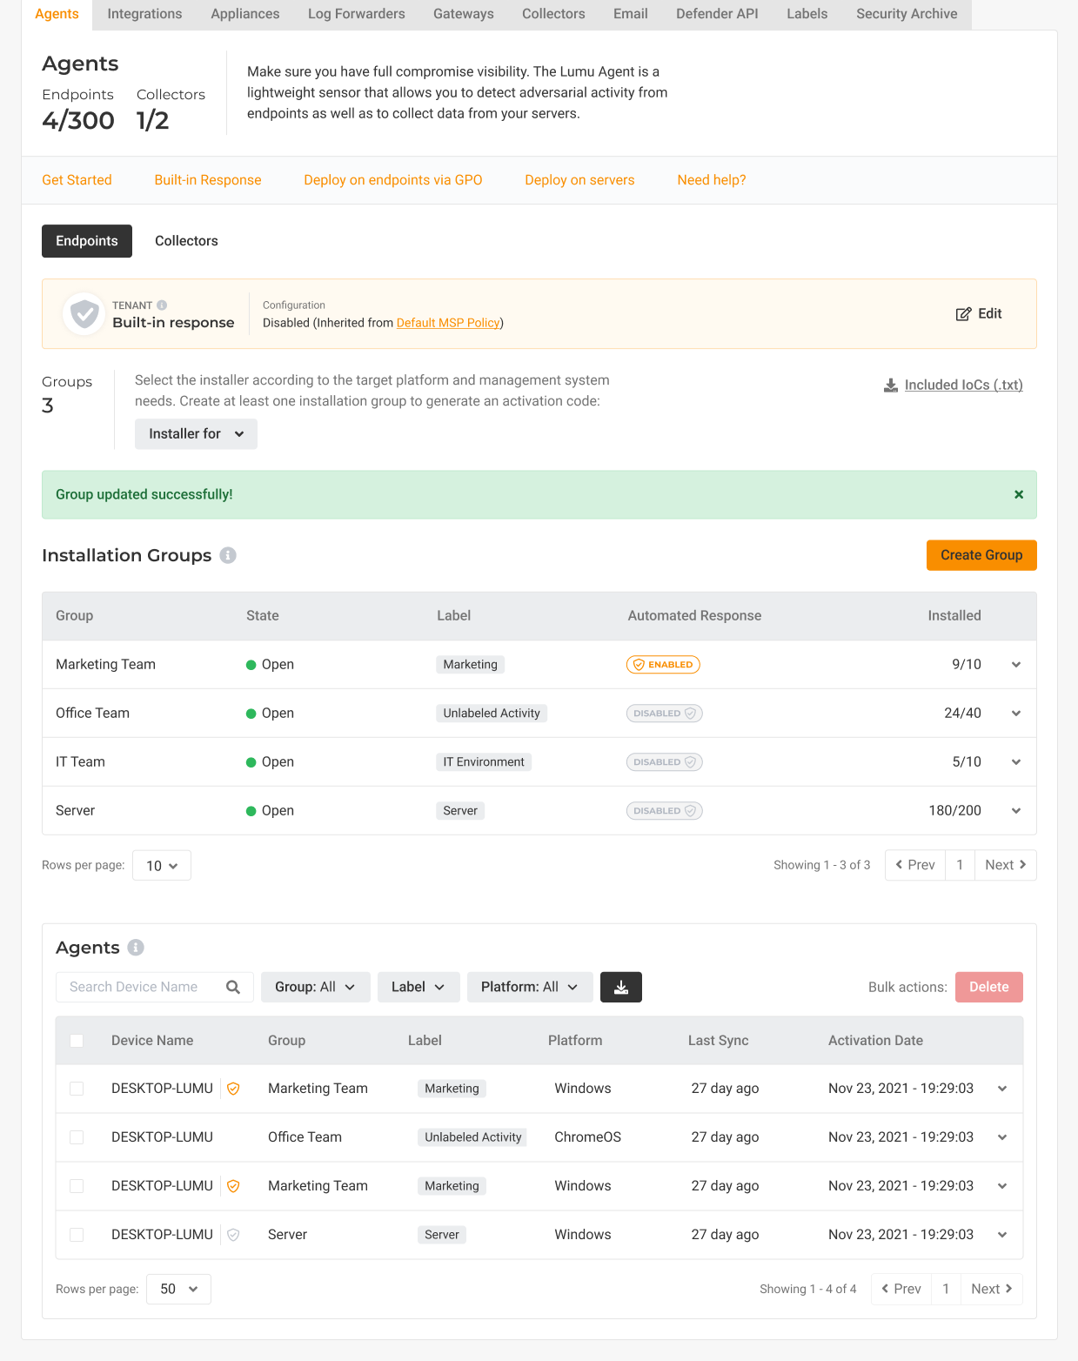Dismiss the Group updated successfully alert

1018,494
